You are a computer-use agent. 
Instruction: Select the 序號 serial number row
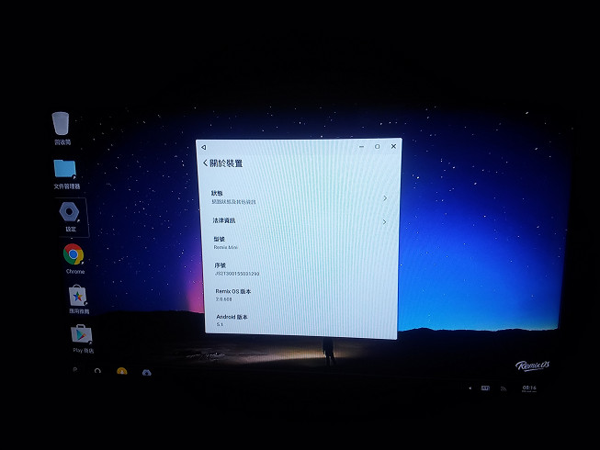pyautogui.click(x=300, y=269)
